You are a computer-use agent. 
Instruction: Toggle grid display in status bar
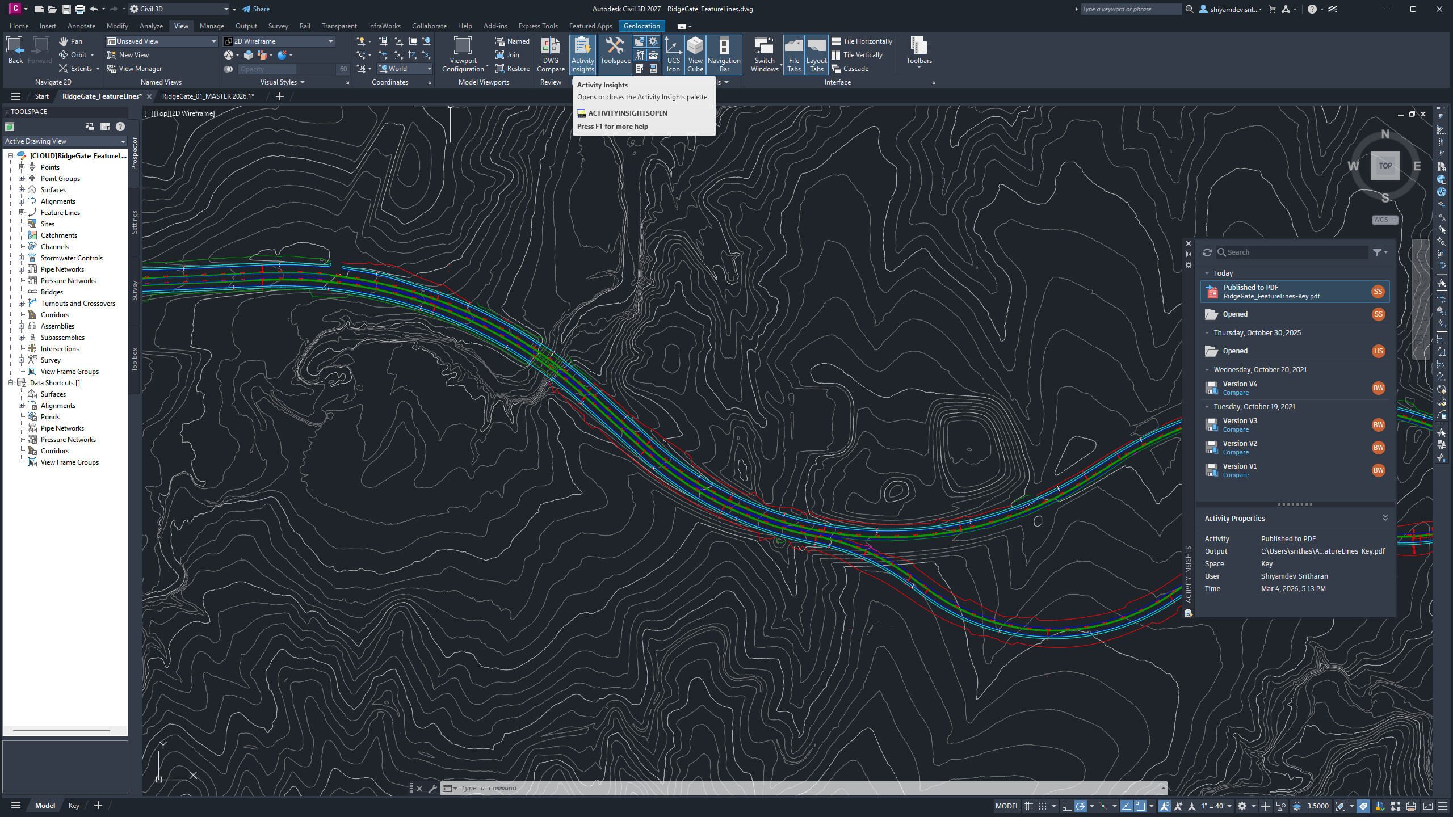click(x=1028, y=806)
